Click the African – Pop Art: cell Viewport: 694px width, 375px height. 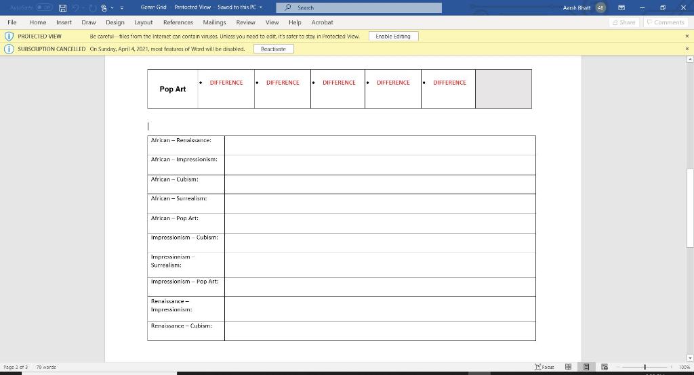pyautogui.click(x=186, y=223)
